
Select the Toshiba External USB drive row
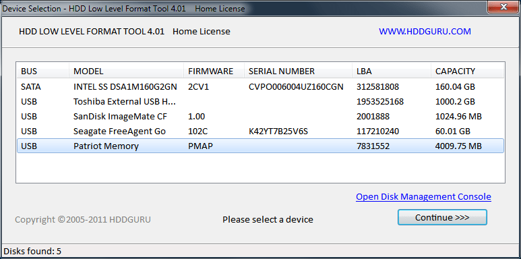(260, 101)
